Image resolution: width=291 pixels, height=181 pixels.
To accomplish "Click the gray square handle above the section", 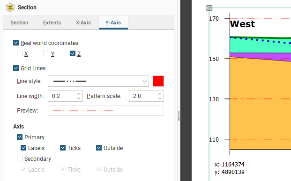I will coord(209,8).
